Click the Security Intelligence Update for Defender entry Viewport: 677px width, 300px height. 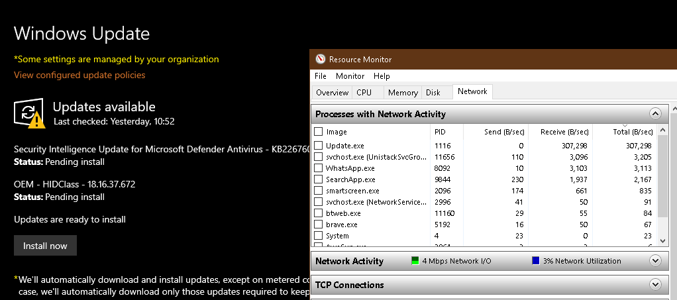click(x=162, y=150)
